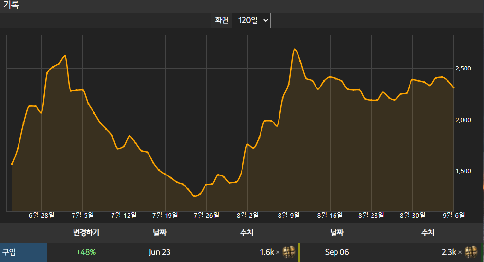Click the 변경하기 column header
Image resolution: width=484 pixels, height=262 pixels.
[x=86, y=233]
